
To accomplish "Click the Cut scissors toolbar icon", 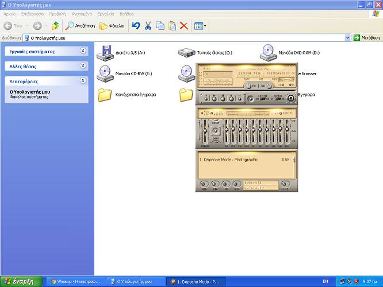I will point(148,26).
